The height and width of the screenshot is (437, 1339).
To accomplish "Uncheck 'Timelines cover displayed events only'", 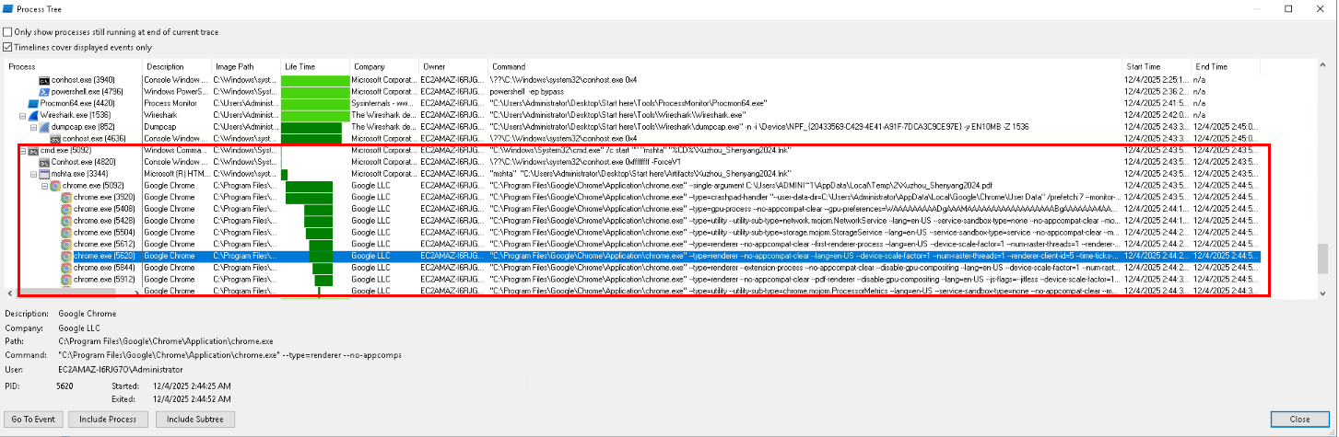I will point(8,47).
